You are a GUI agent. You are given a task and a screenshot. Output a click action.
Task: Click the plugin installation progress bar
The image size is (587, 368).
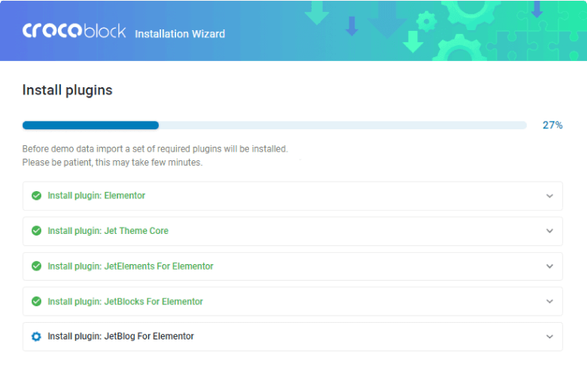[274, 125]
